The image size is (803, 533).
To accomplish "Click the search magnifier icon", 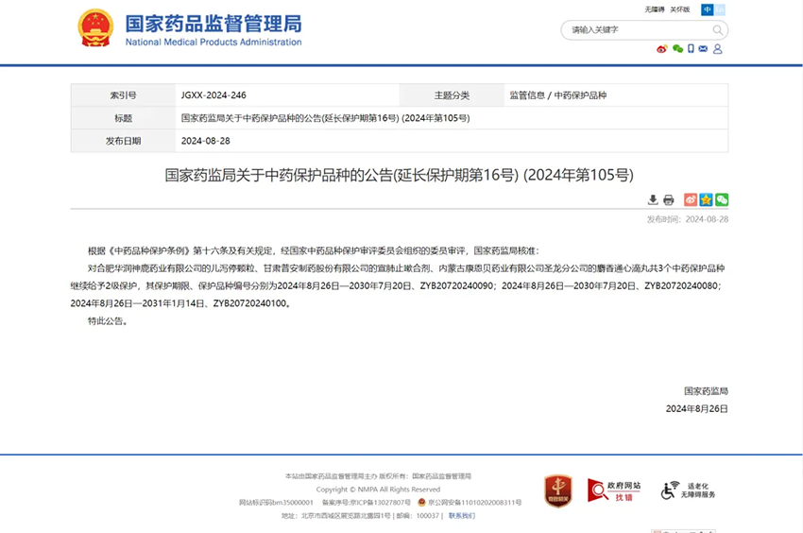I will pyautogui.click(x=716, y=29).
